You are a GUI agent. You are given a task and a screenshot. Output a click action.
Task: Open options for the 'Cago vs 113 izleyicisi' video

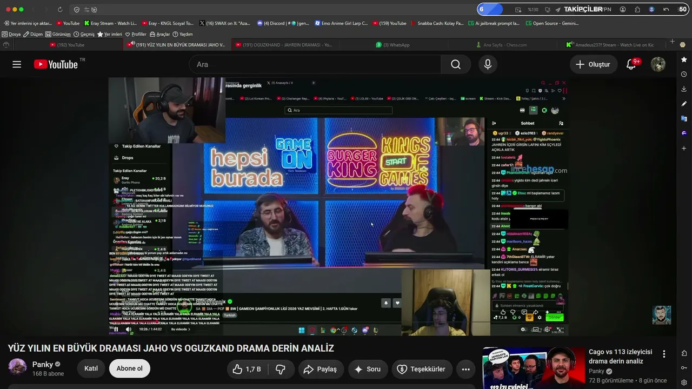(x=664, y=354)
